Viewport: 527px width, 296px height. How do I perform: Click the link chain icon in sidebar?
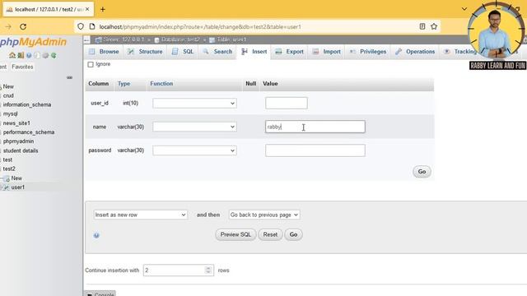(69, 77)
